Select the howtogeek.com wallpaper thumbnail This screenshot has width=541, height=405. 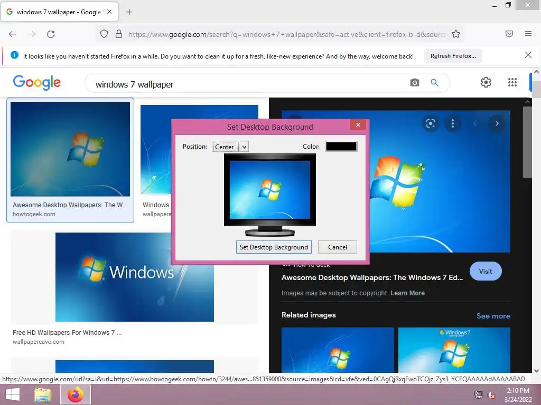click(x=70, y=149)
